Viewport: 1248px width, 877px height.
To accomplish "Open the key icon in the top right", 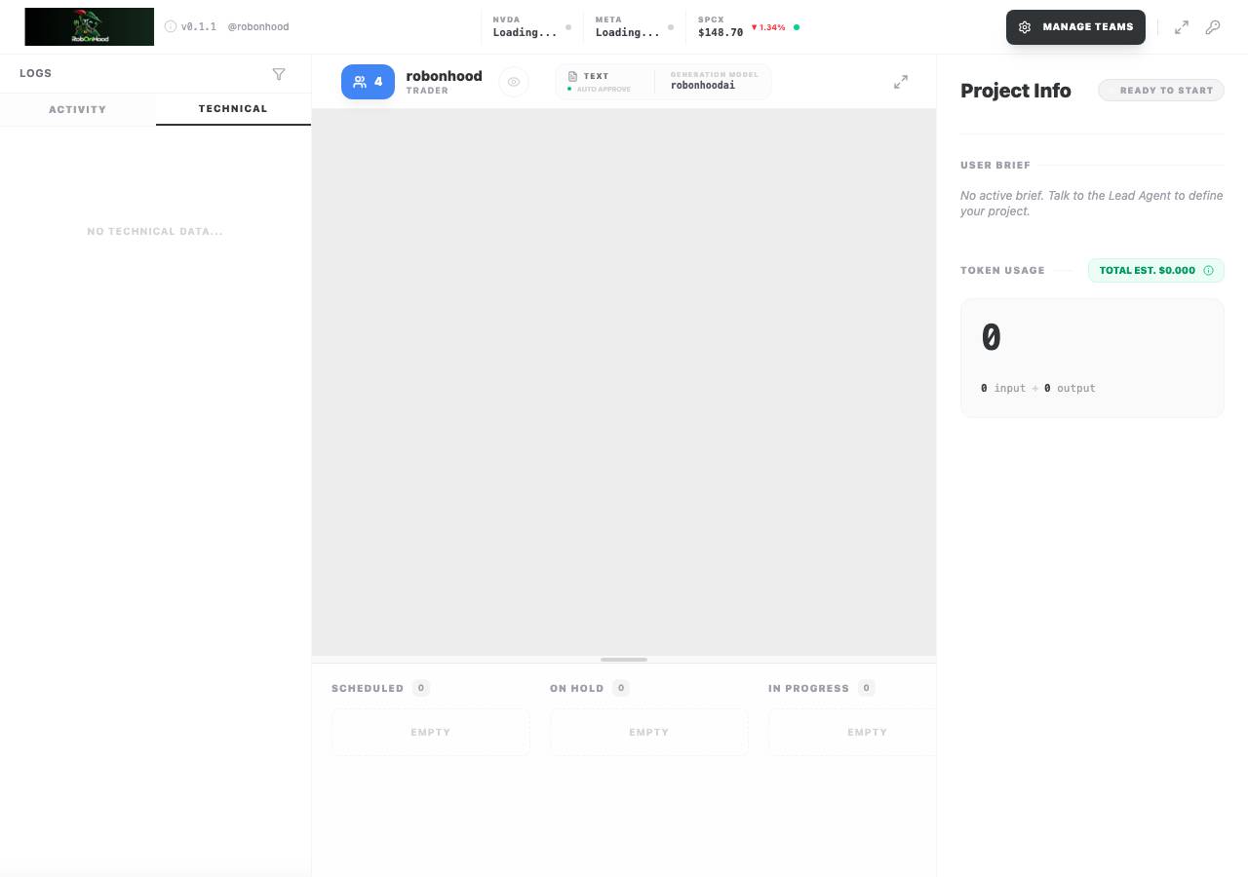I will pos(1213,27).
